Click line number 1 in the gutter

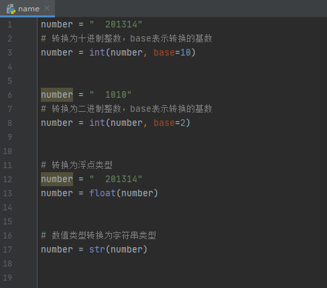point(9,25)
